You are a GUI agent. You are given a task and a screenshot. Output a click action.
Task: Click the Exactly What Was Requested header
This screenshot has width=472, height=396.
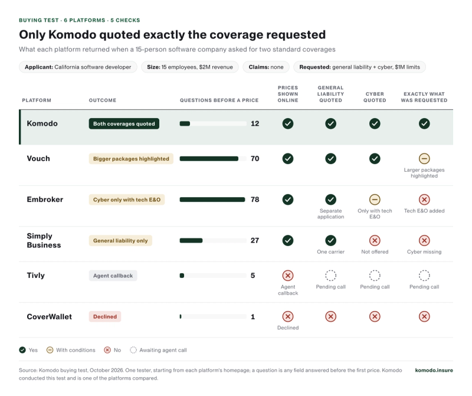(424, 97)
